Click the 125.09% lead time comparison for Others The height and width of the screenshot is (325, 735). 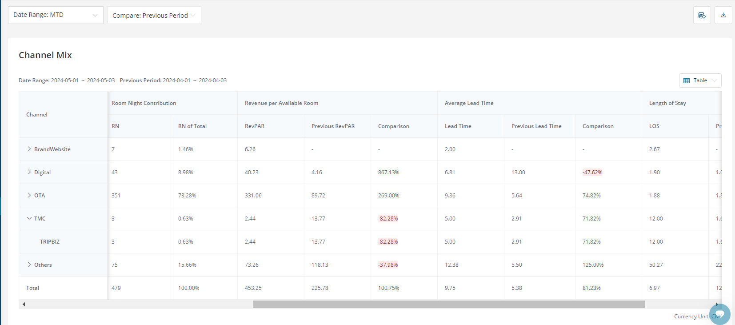pyautogui.click(x=593, y=265)
